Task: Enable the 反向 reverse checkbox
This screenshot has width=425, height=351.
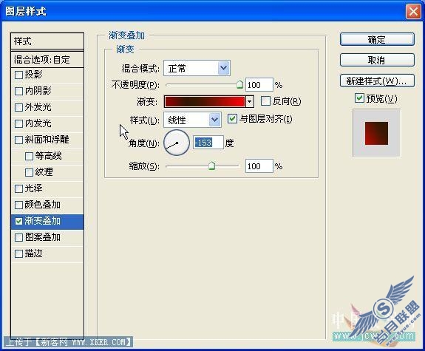Action: 265,101
